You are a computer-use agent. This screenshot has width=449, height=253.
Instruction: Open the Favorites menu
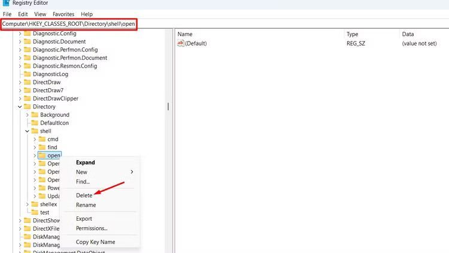point(63,14)
